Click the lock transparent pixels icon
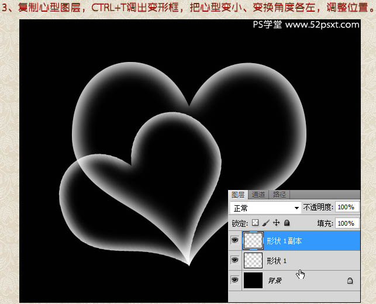The height and width of the screenshot is (304, 376). click(x=255, y=223)
